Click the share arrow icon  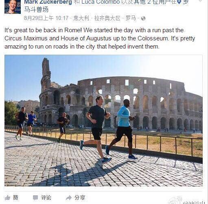[x=69, y=198]
